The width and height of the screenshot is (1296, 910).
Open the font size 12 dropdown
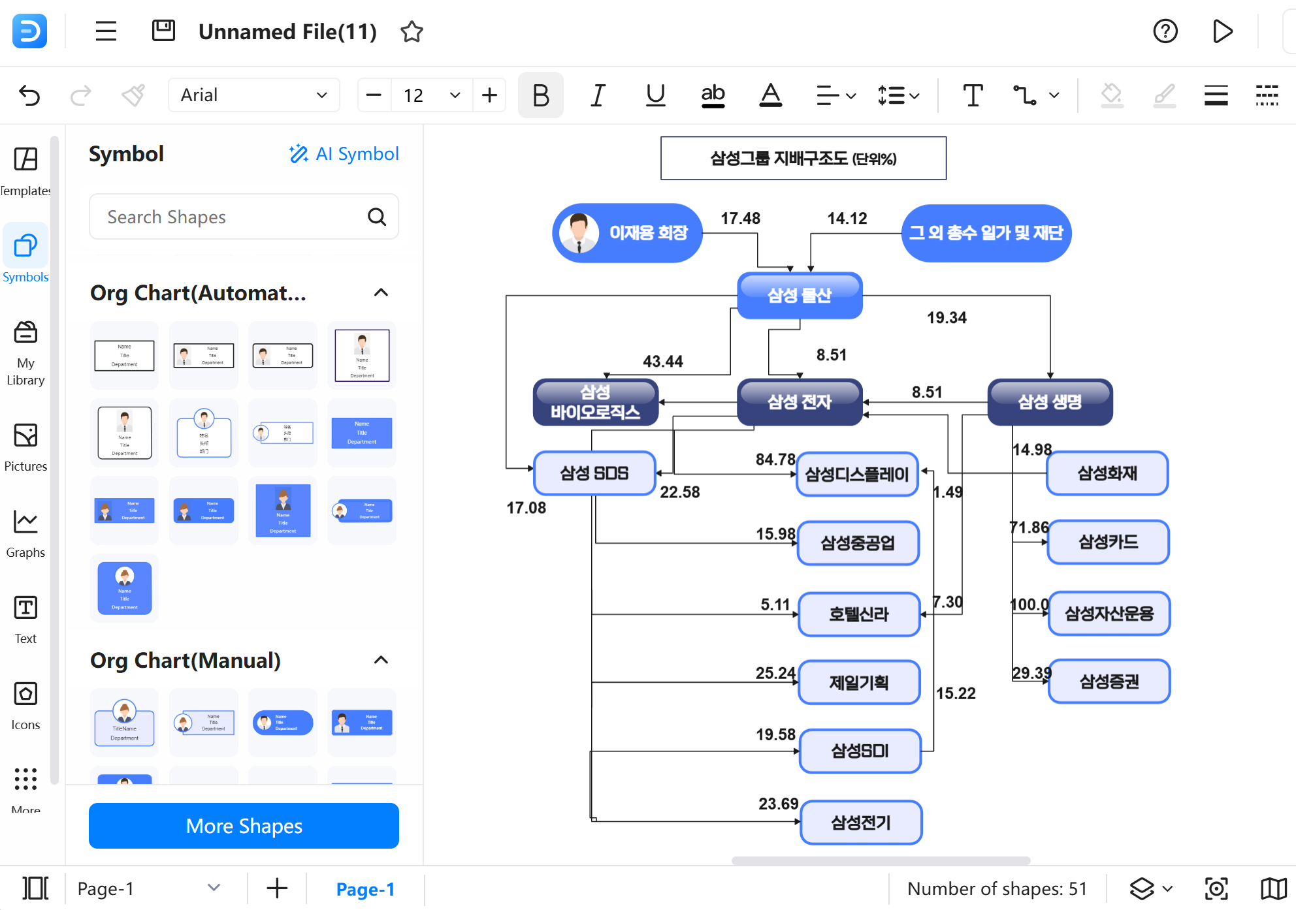click(432, 95)
